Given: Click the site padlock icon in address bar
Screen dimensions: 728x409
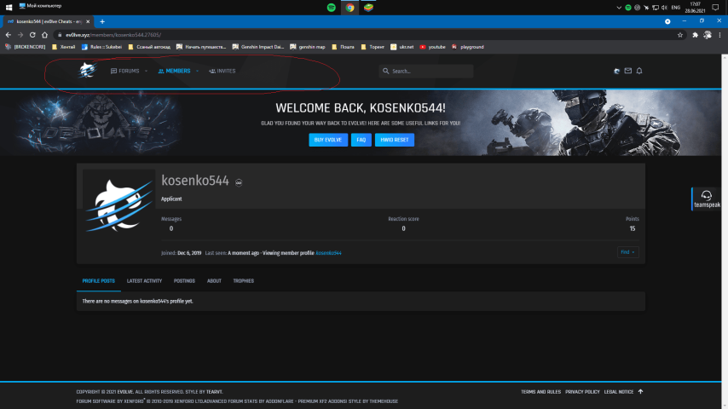Looking at the screenshot, I should tap(60, 35).
